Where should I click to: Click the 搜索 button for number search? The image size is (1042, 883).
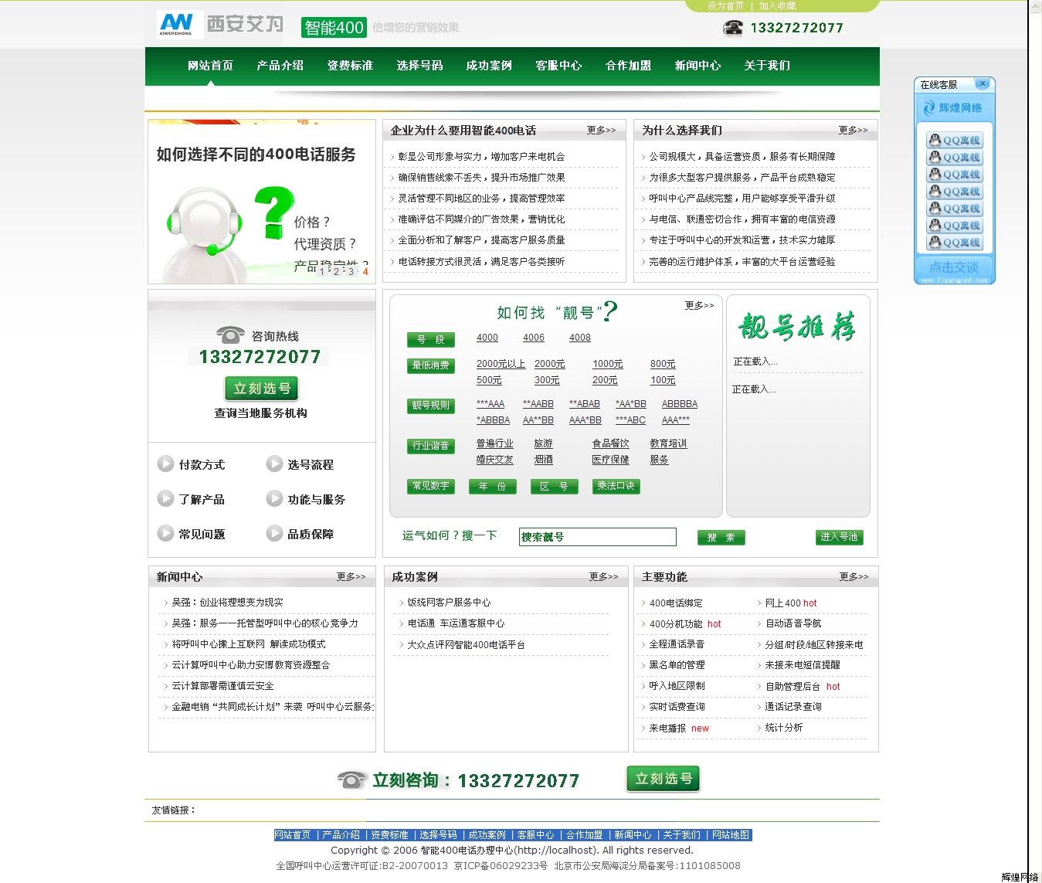coord(721,538)
